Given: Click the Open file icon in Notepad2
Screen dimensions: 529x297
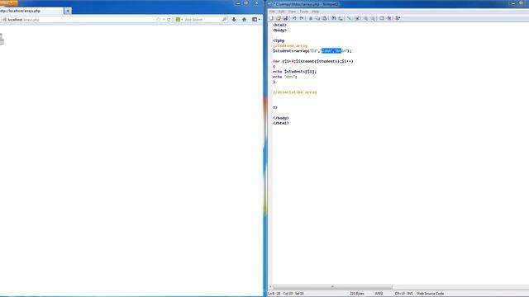Looking at the screenshot, I should pos(279,18).
